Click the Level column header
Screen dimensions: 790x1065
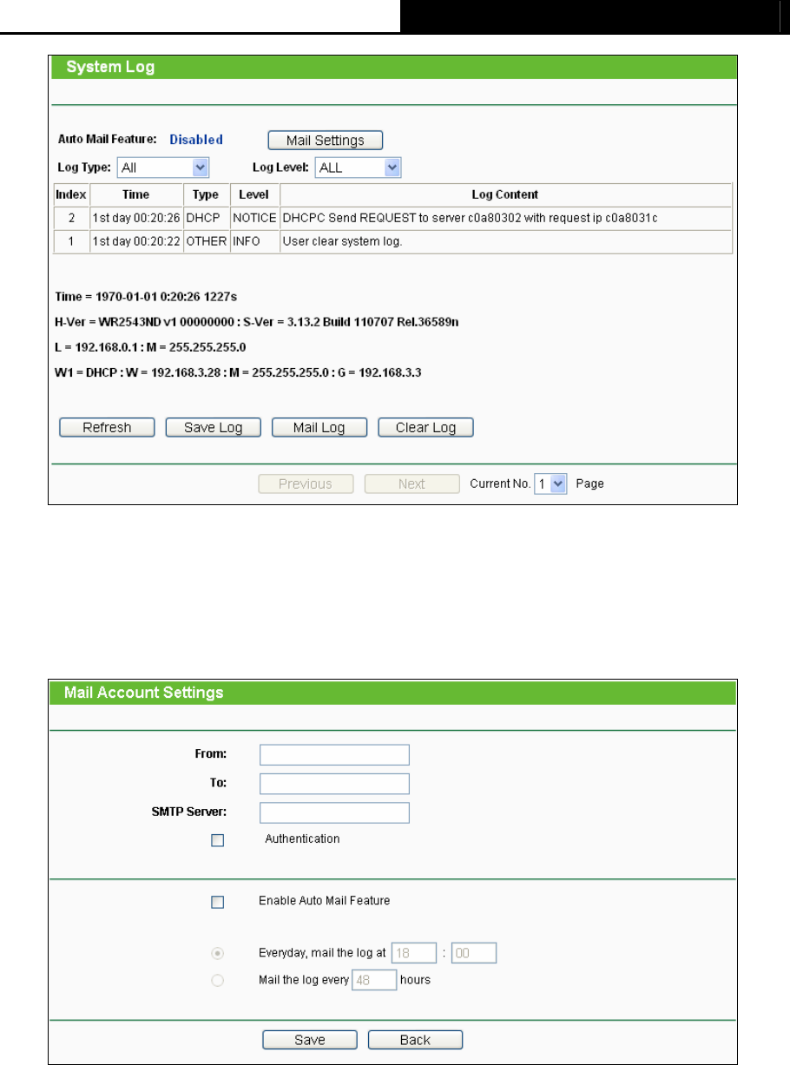tap(254, 194)
